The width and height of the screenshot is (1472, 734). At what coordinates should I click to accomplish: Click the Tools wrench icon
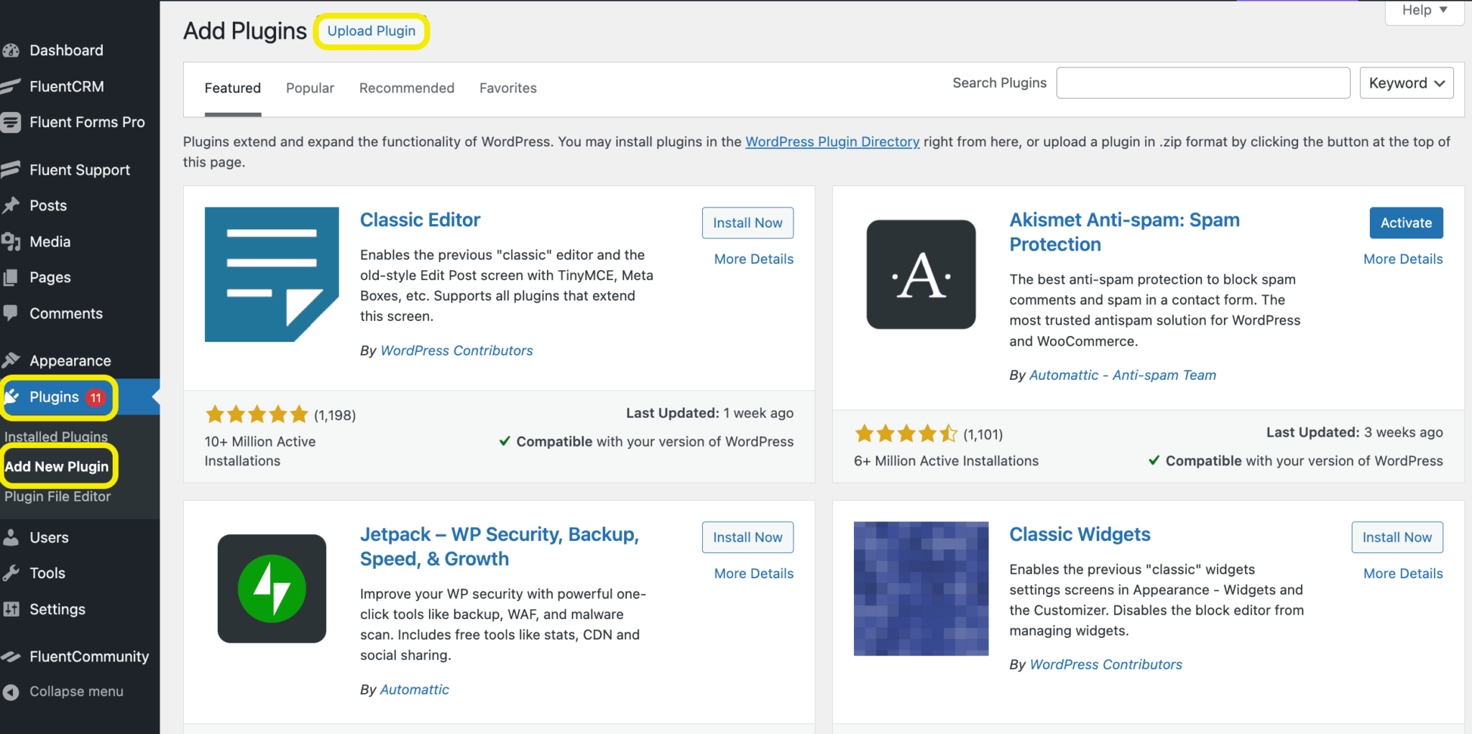(x=10, y=573)
